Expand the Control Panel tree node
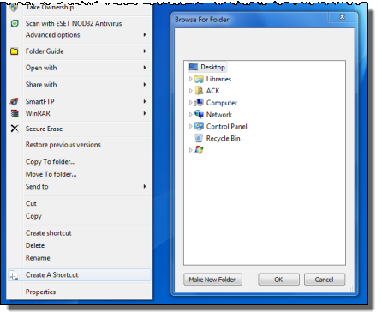This screenshot has width=382, height=319. pos(191,126)
